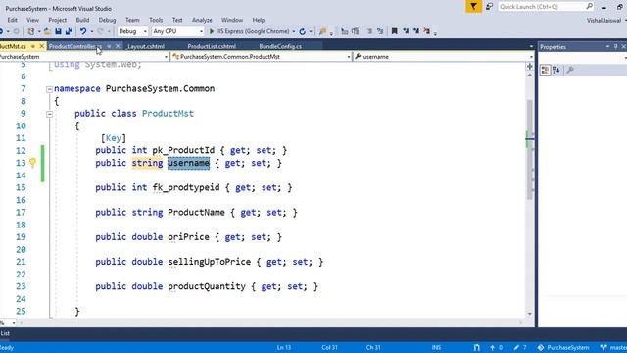Image resolution: width=627 pixels, height=353 pixels.
Task: Switch to the _Layout.cshtml tab
Action: click(x=146, y=46)
